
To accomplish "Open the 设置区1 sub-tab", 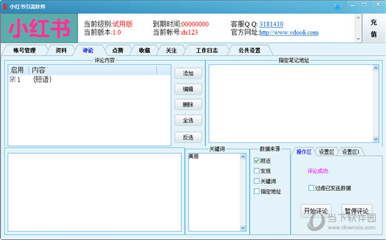I will coord(351,152).
